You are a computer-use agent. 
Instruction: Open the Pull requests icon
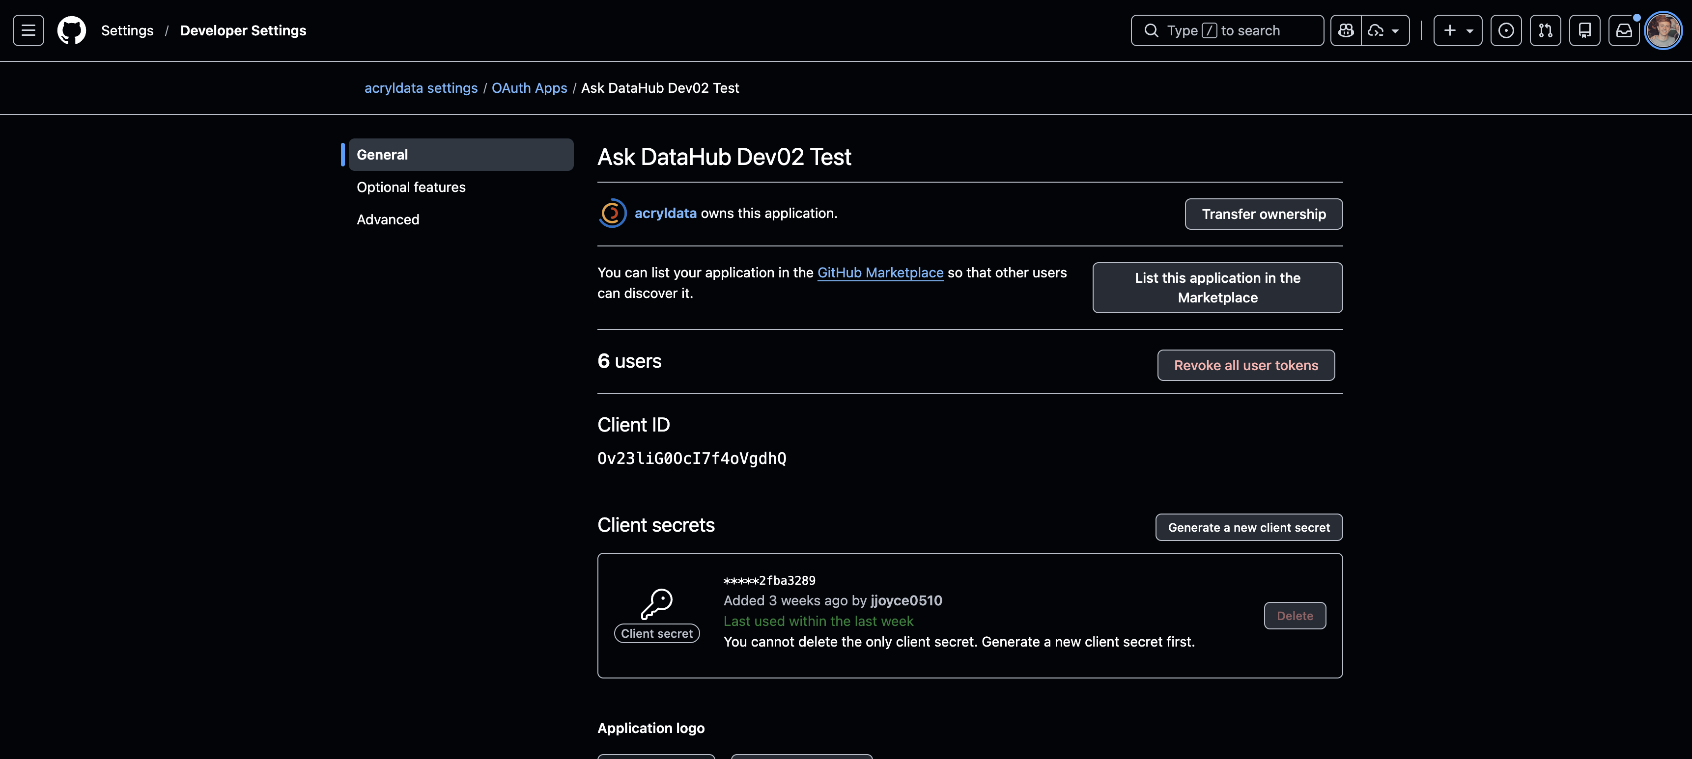pyautogui.click(x=1545, y=31)
